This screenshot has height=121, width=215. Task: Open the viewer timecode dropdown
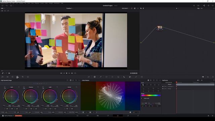pos(125,8)
